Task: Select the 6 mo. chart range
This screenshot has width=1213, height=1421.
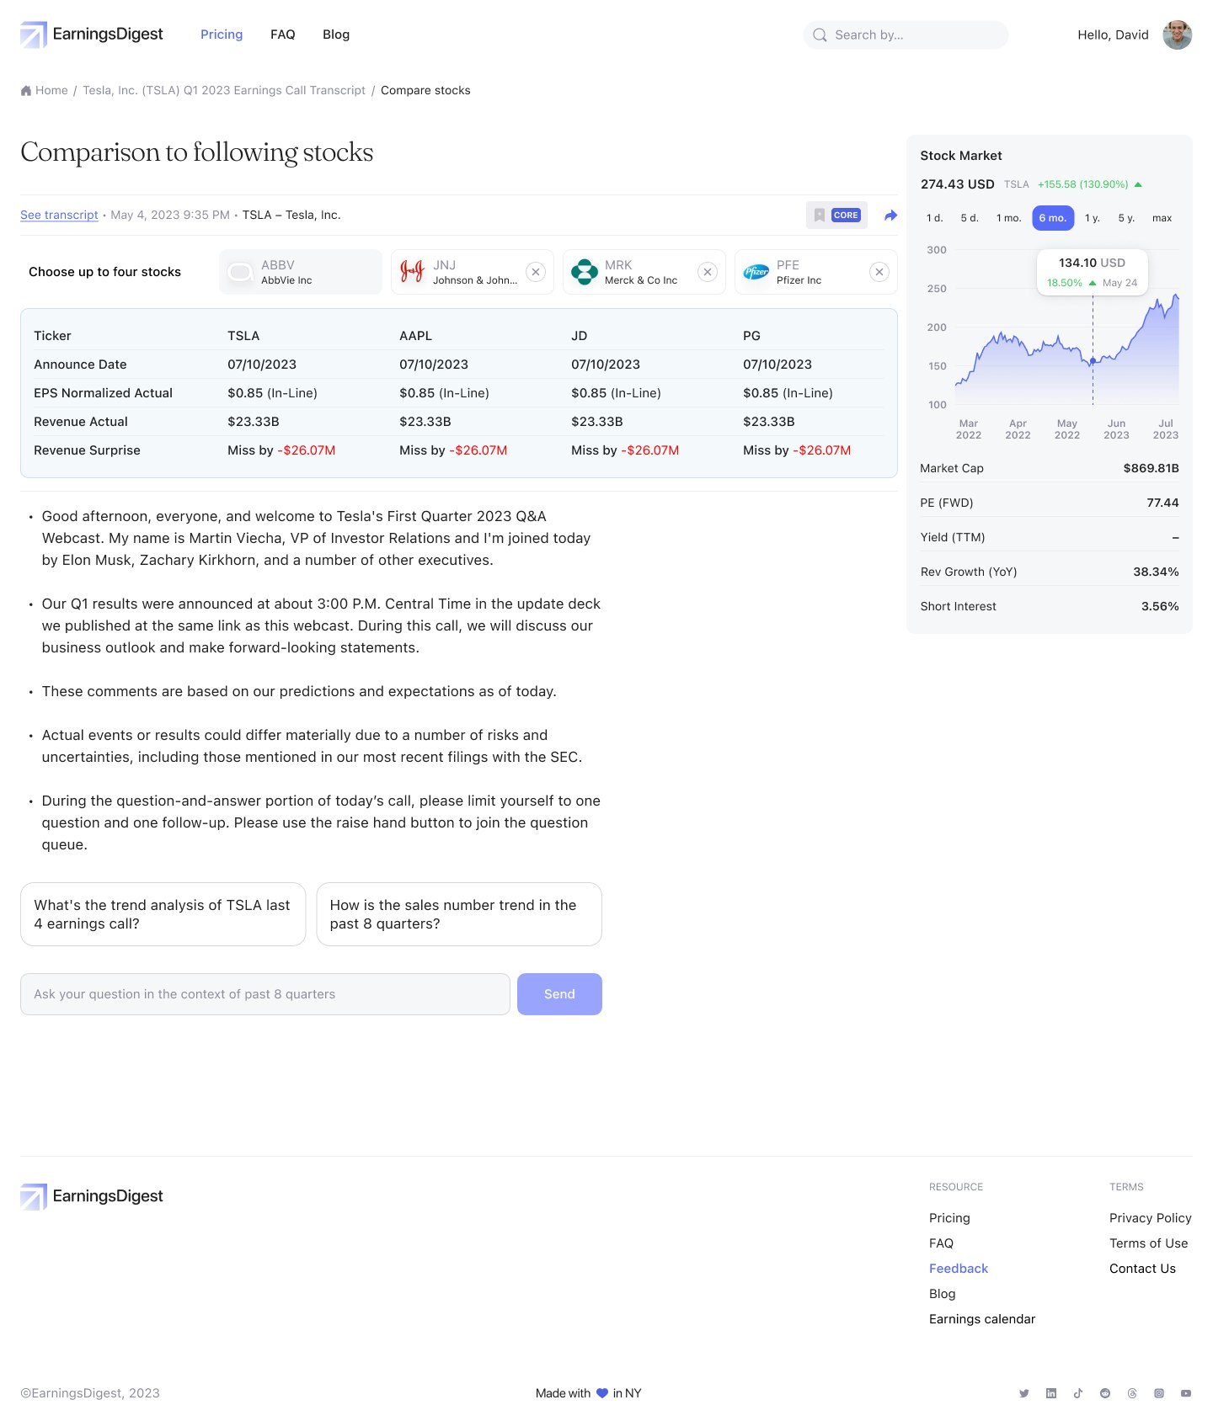Action: [1053, 218]
